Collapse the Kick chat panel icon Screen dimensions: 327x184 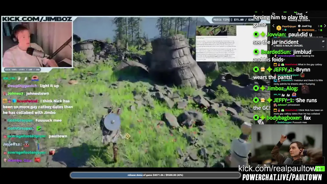tap(274, 14)
